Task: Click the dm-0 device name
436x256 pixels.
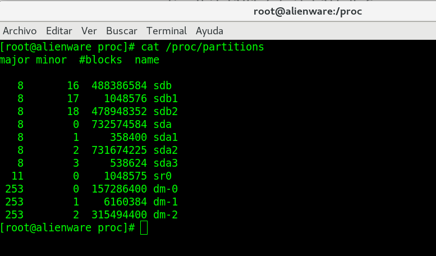Action: 166,189
